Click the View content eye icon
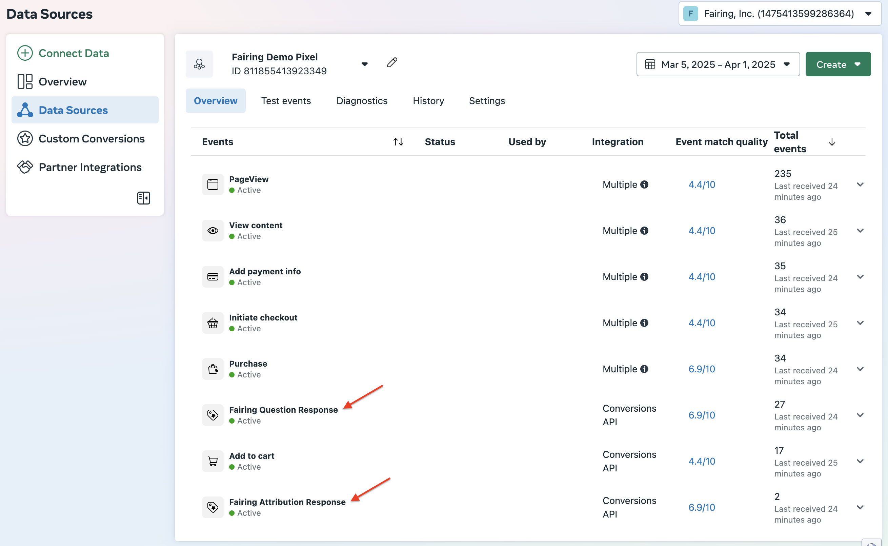The image size is (888, 546). click(x=213, y=230)
